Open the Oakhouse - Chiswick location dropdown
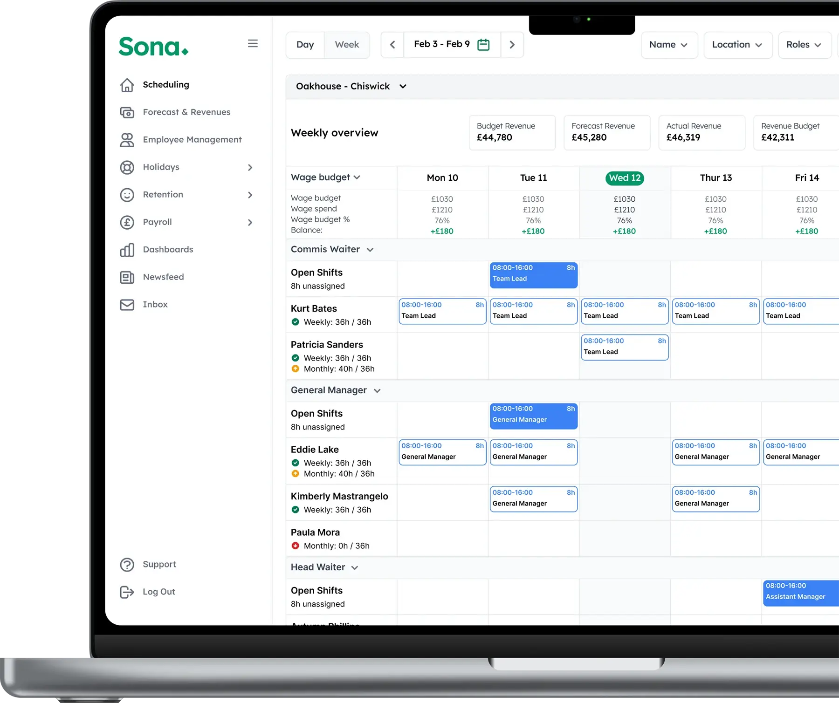The image size is (839, 703). click(x=403, y=87)
